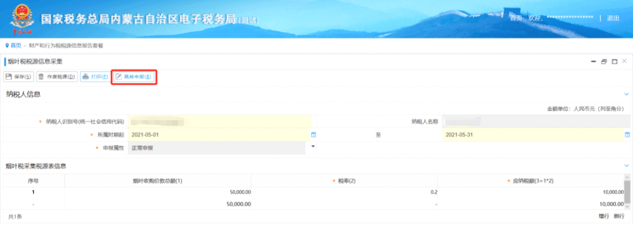Click the 烟叶税税源信息采集 panel title

click(x=35, y=62)
